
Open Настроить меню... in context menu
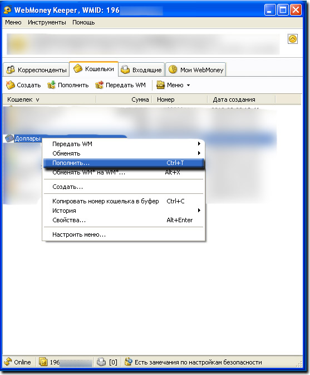[124, 234]
